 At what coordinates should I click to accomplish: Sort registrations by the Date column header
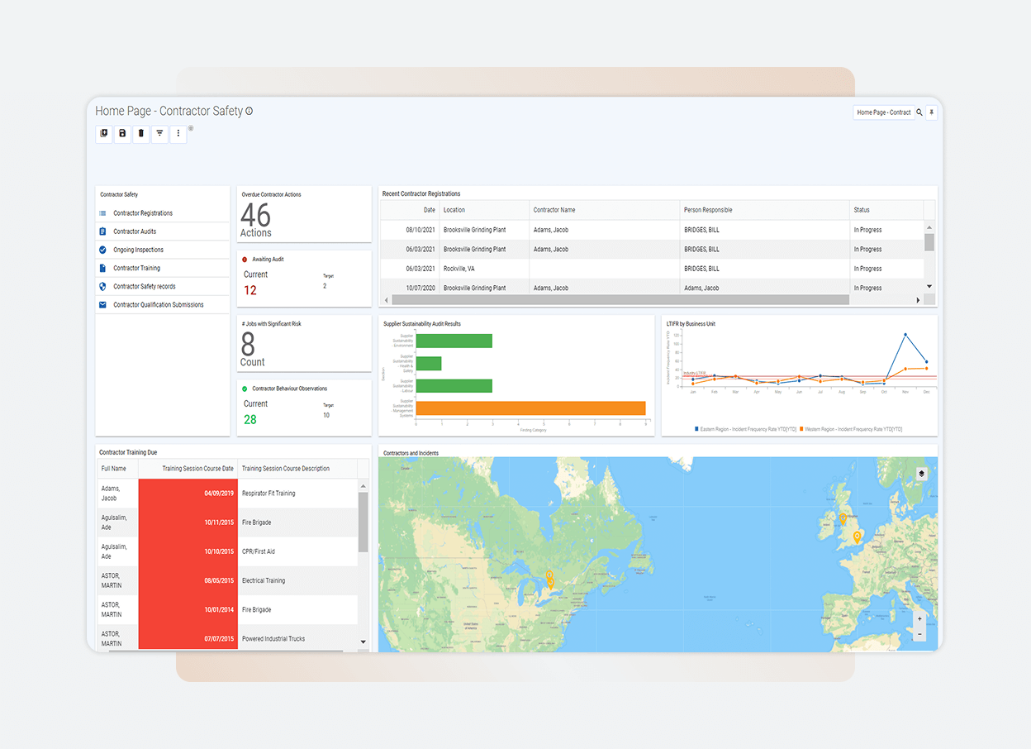[x=429, y=210]
